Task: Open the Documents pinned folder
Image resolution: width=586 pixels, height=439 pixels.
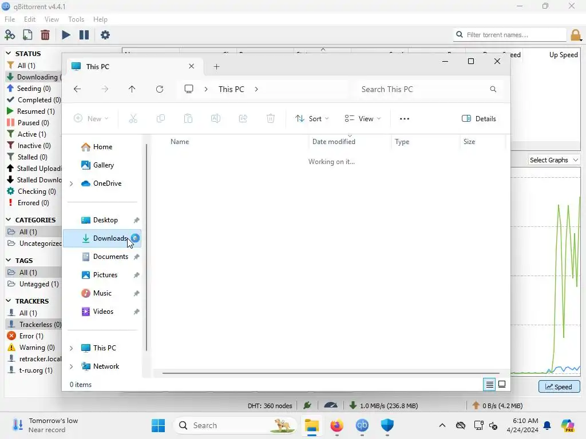Action: (x=110, y=257)
